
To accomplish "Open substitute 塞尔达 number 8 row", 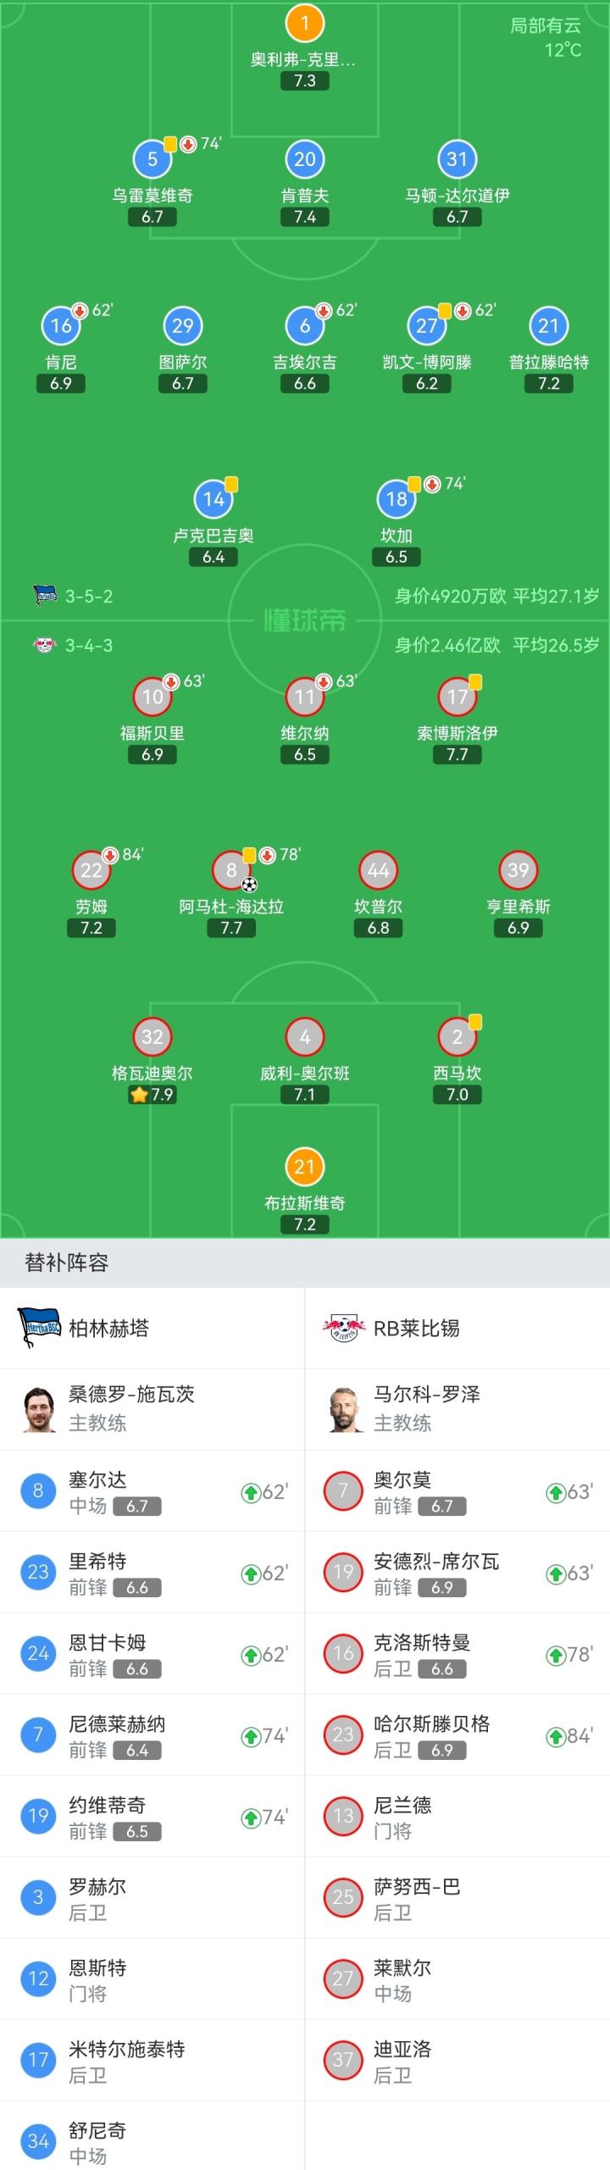I will [x=152, y=1490].
